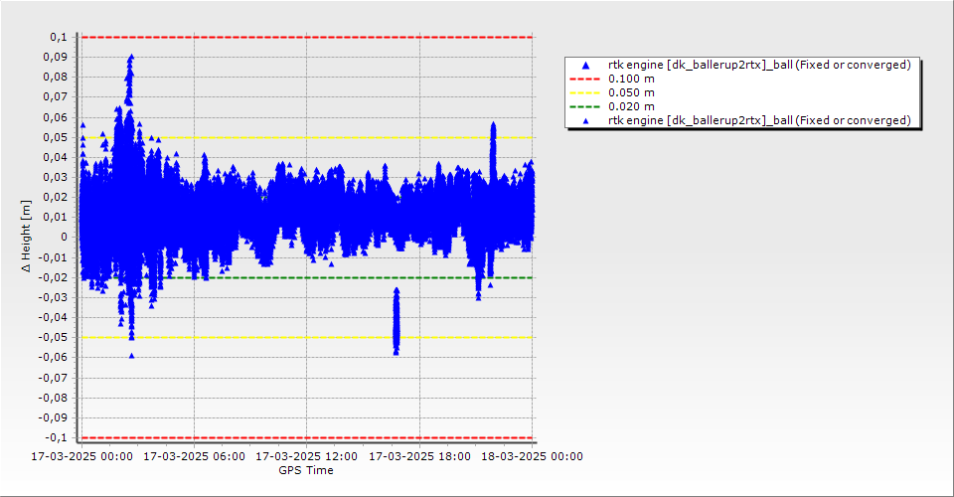Click the '0,08' height axis tick label

pos(56,78)
